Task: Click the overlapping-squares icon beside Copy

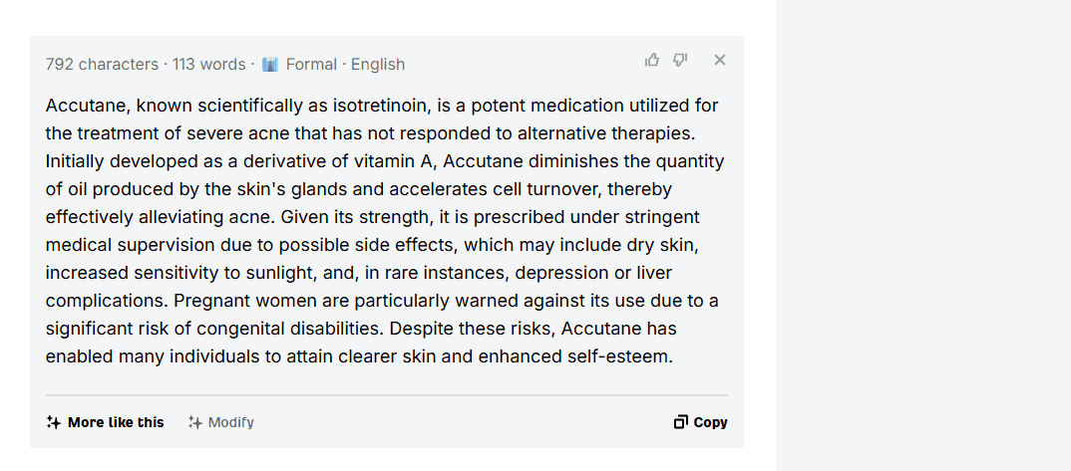Action: tap(680, 422)
